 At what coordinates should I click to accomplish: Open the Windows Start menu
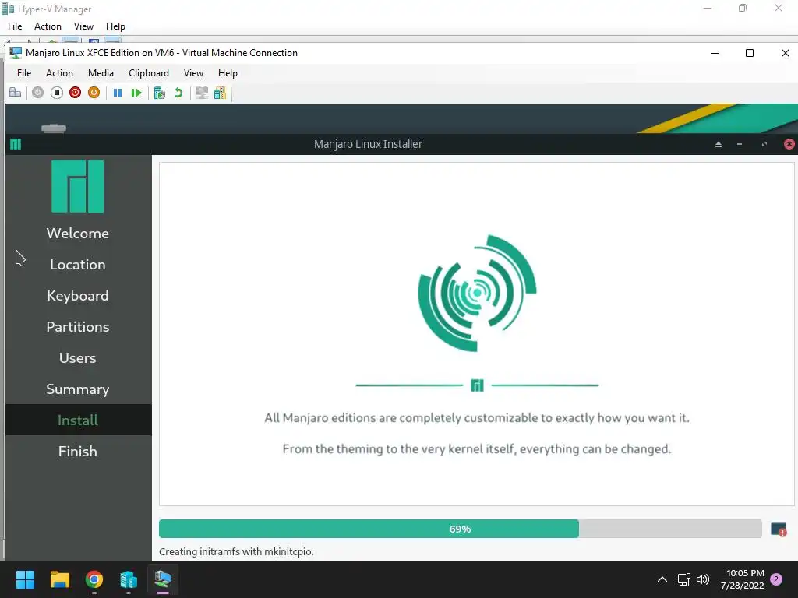25,579
